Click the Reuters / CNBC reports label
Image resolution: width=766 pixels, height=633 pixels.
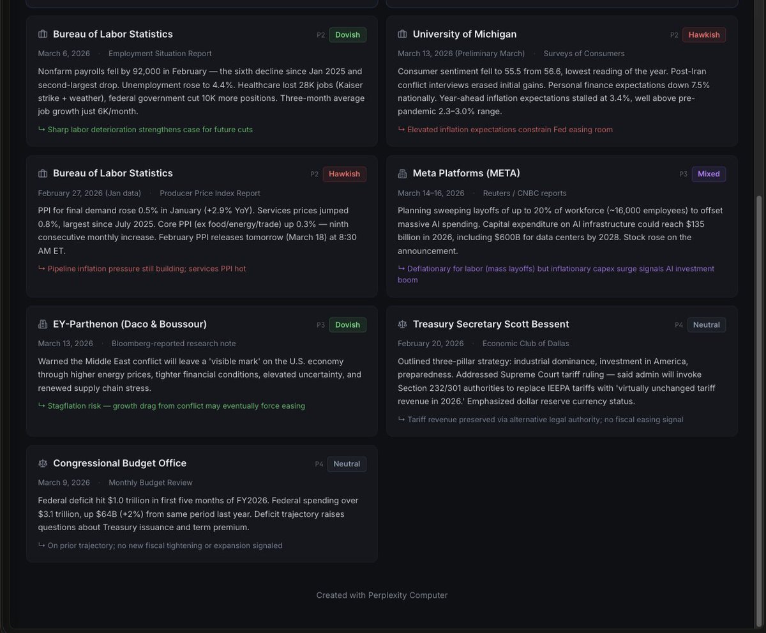click(x=524, y=193)
